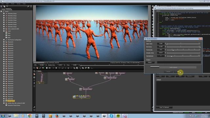
Task: Expand the Old Preview Configuration item
Action: [4, 40]
